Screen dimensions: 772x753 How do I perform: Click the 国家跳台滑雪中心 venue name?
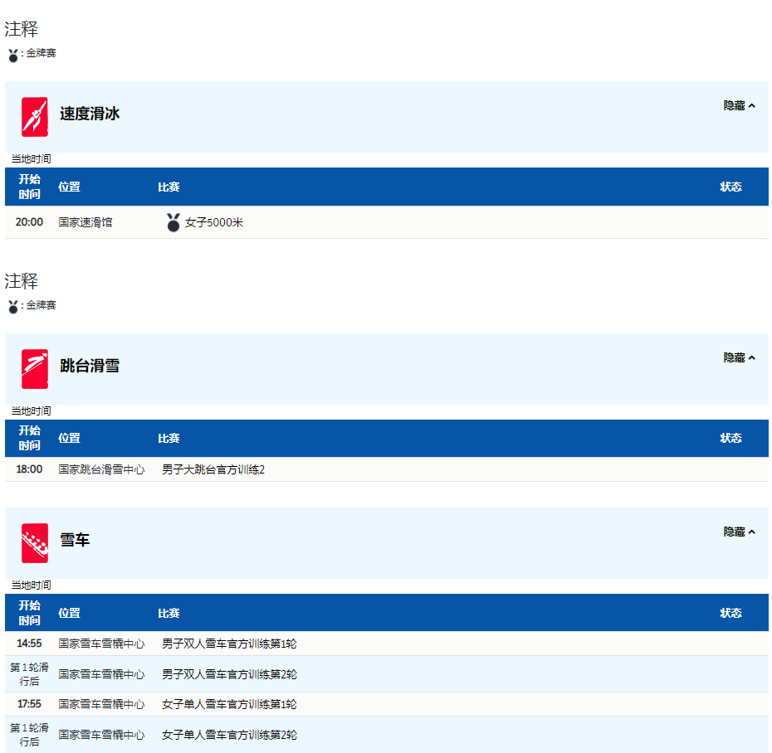pos(101,469)
